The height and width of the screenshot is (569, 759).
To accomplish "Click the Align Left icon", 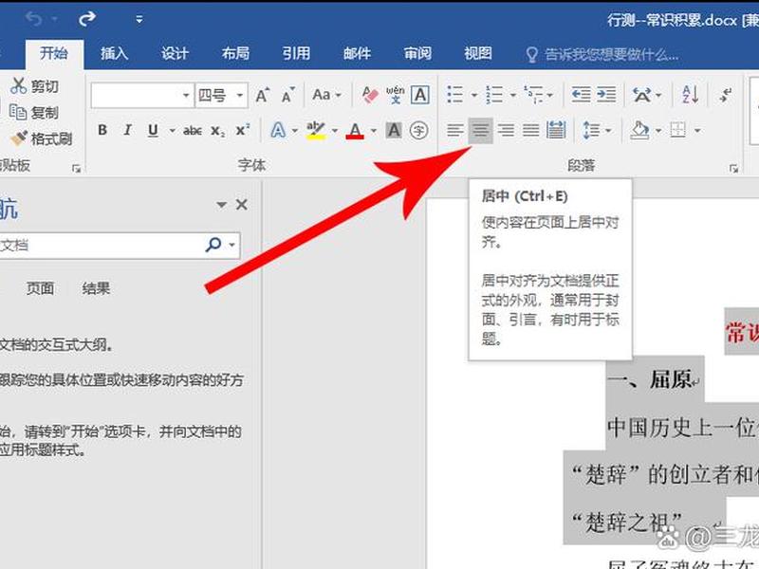I will pos(455,130).
